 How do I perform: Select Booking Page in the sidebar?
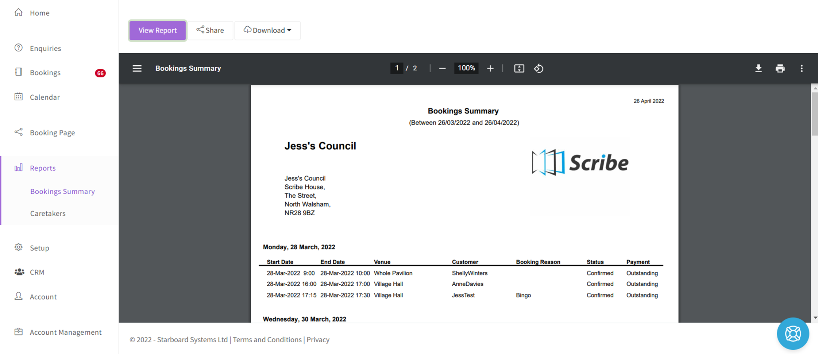(x=53, y=132)
